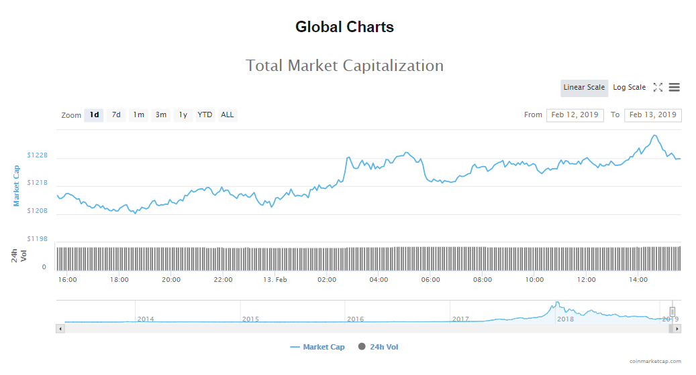Choose YTD zoom range
The height and width of the screenshot is (375, 696).
(x=205, y=115)
